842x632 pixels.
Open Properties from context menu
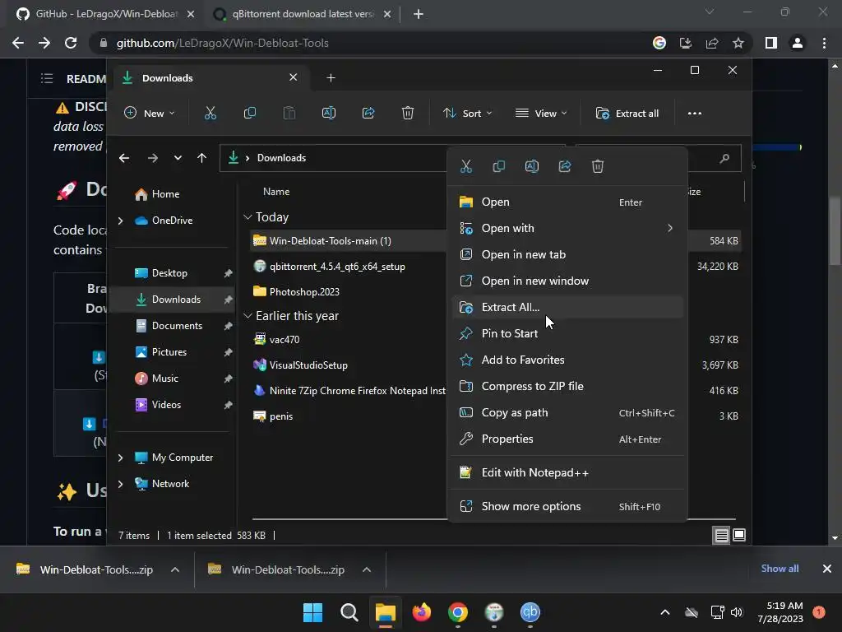pyautogui.click(x=567, y=439)
